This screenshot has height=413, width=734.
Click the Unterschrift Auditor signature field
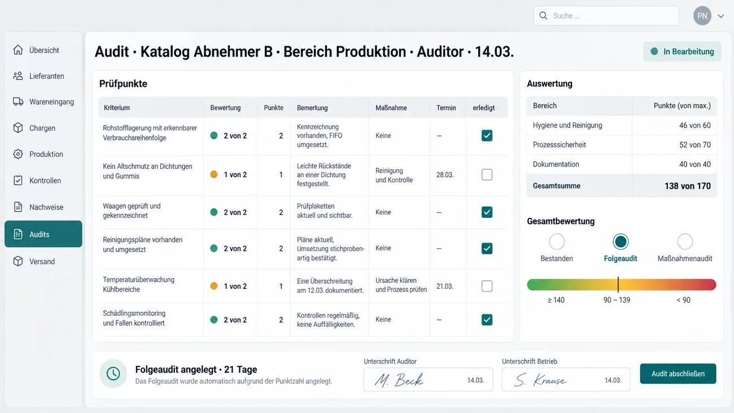click(428, 380)
